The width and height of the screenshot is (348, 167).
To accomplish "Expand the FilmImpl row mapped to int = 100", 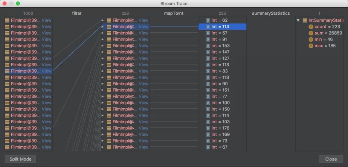I will [x=102, y=103].
